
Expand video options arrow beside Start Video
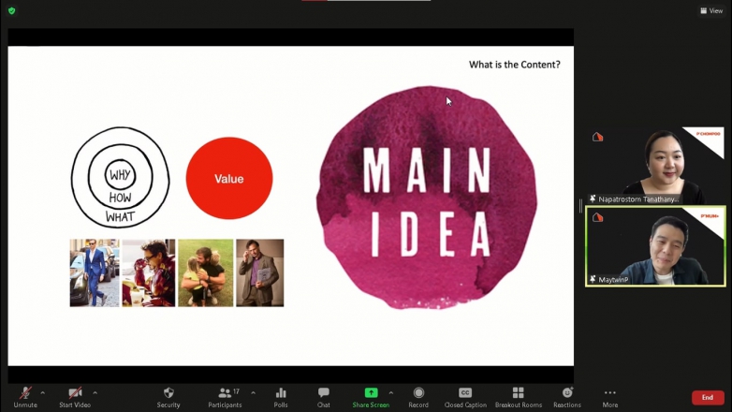95,392
